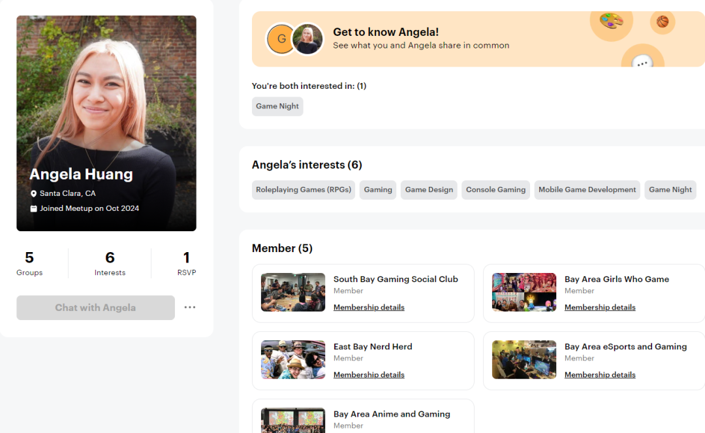The image size is (705, 433).
Task: Click the paint palette icon in banner
Action: coord(612,21)
